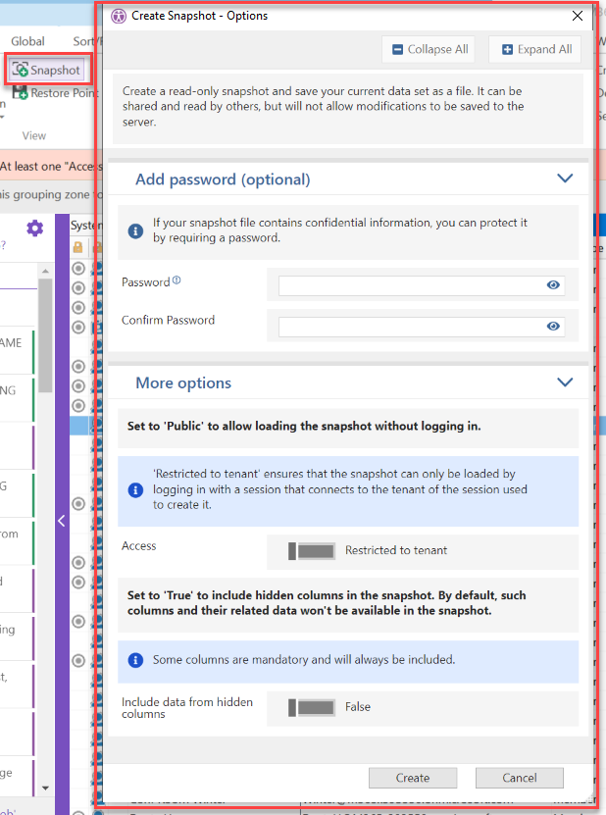Collapse the 'Add password (optional)' section
The width and height of the screenshot is (606, 815).
point(564,178)
